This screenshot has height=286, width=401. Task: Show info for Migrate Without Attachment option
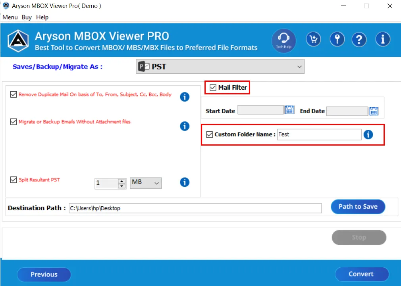pos(185,126)
